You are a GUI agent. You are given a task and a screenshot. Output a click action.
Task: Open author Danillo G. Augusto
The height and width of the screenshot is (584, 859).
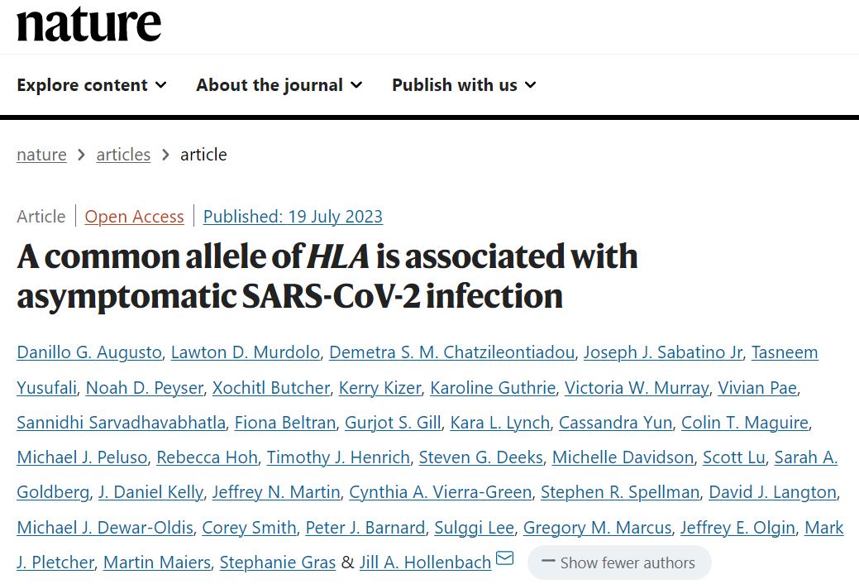(89, 352)
